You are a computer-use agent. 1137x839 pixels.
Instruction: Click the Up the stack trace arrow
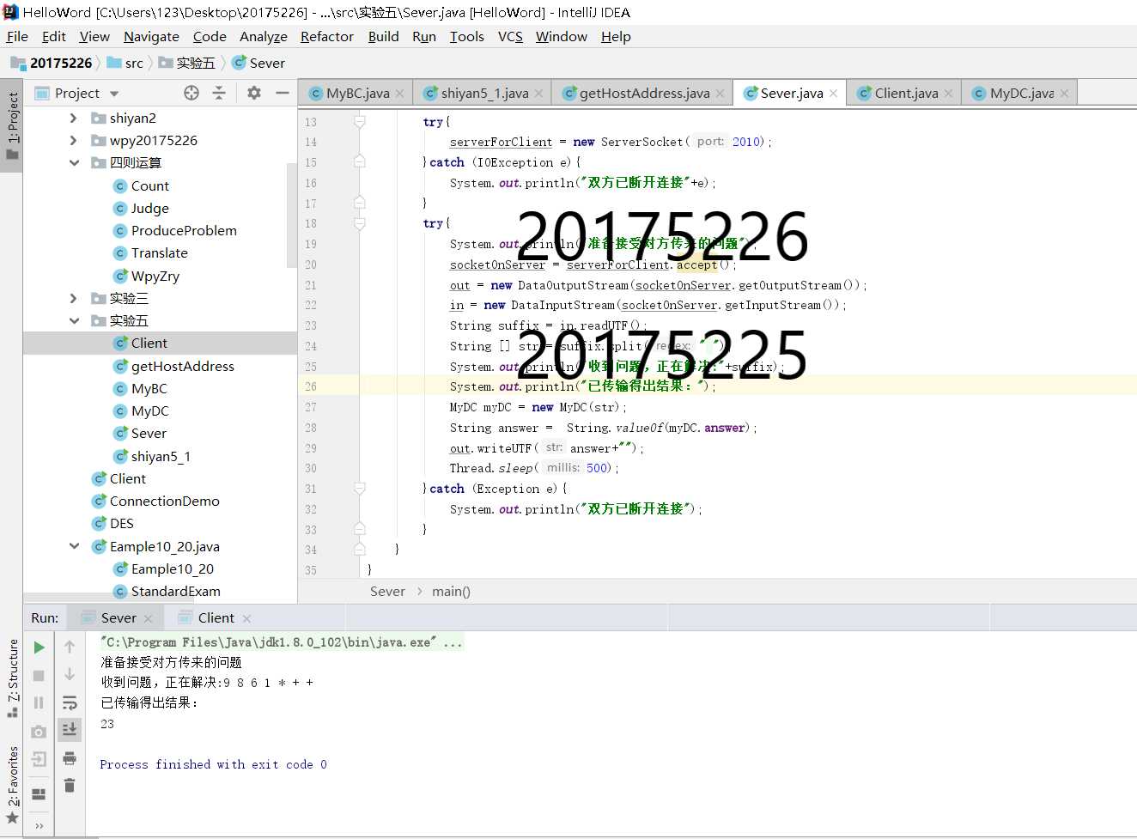(70, 647)
